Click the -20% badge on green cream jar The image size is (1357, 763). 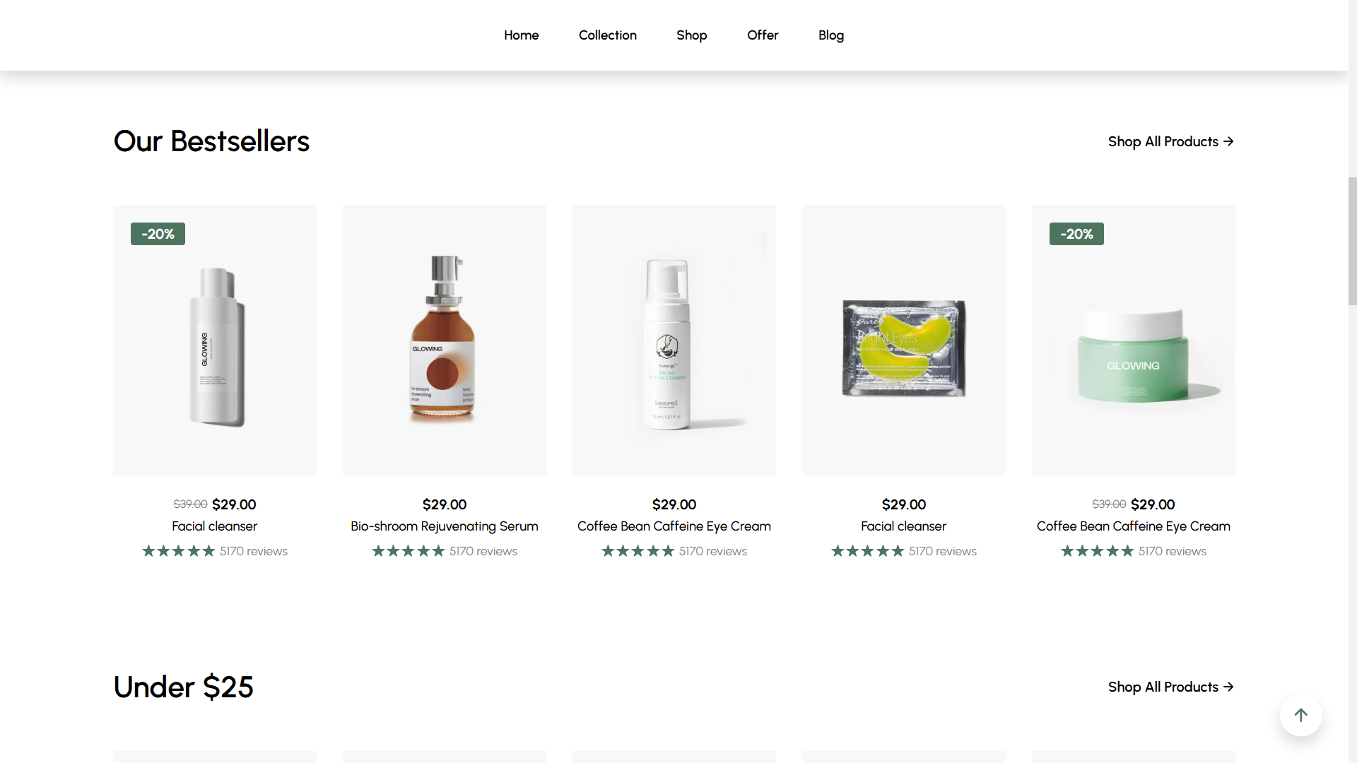pyautogui.click(x=1076, y=234)
